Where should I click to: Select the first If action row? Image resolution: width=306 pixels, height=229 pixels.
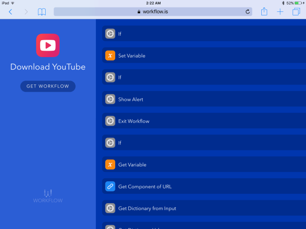204,34
